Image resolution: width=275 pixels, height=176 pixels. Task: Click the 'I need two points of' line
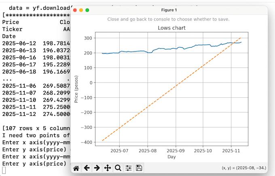[x=36, y=135]
